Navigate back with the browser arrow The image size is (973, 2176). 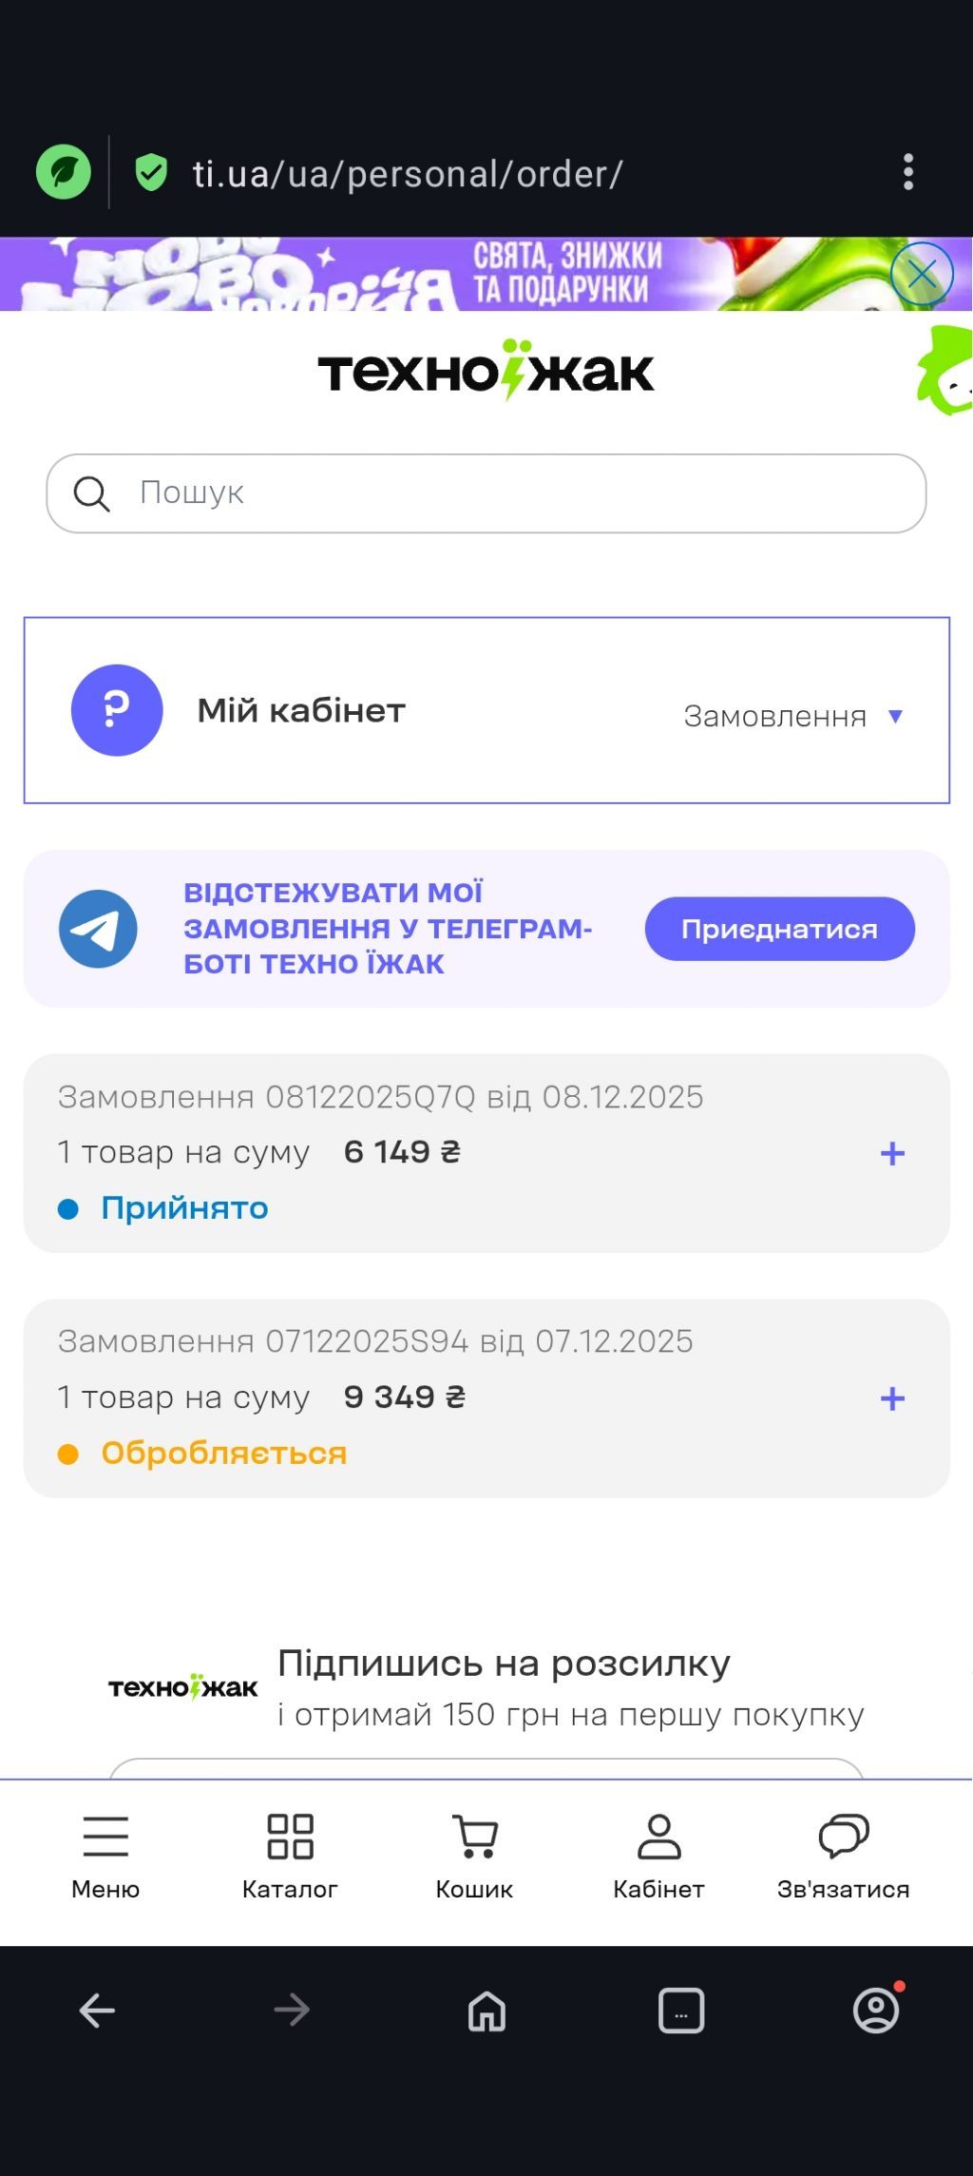97,2010
